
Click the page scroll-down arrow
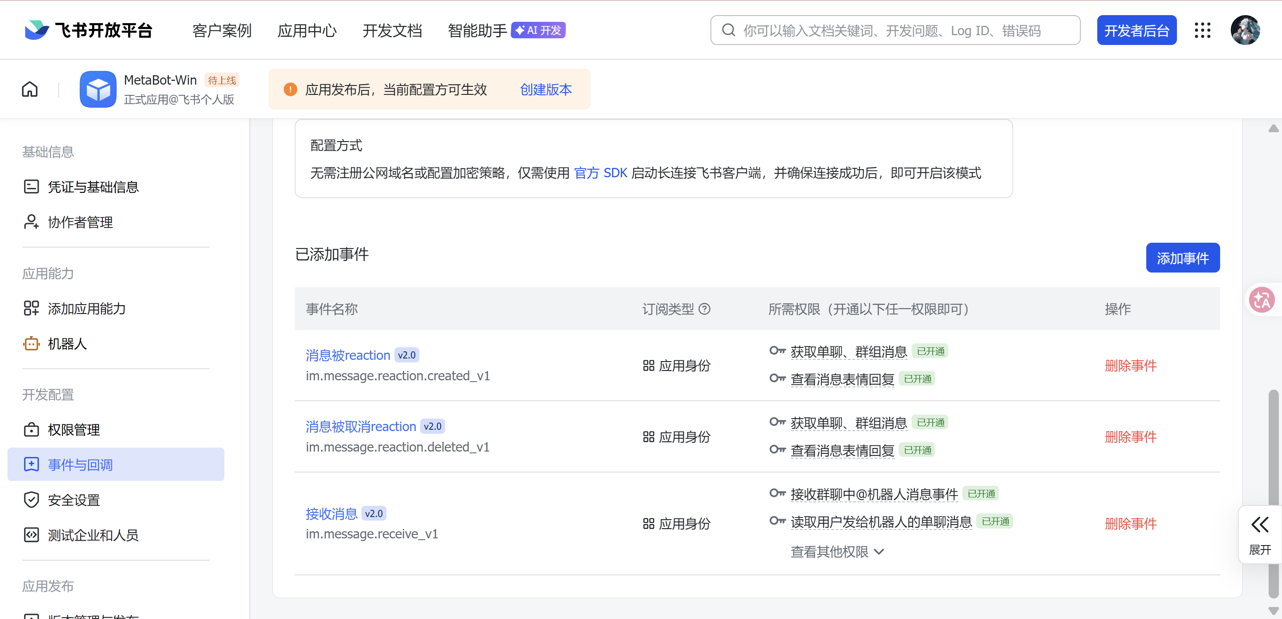pos(1273,611)
